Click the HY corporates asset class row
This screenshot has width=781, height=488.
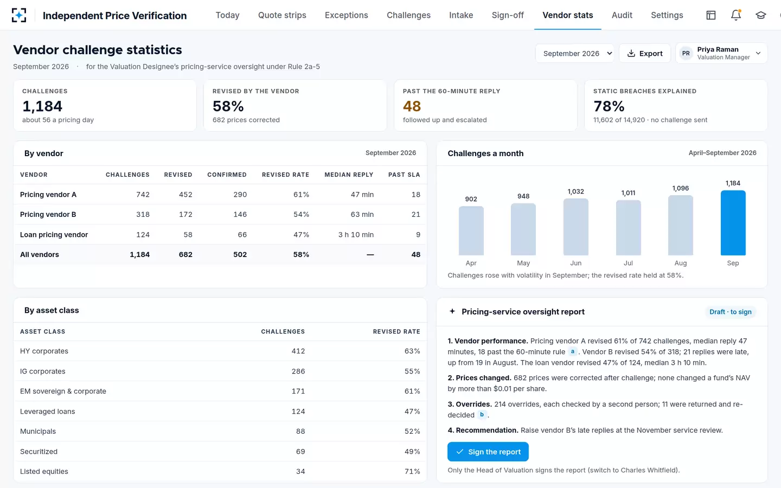tap(220, 351)
